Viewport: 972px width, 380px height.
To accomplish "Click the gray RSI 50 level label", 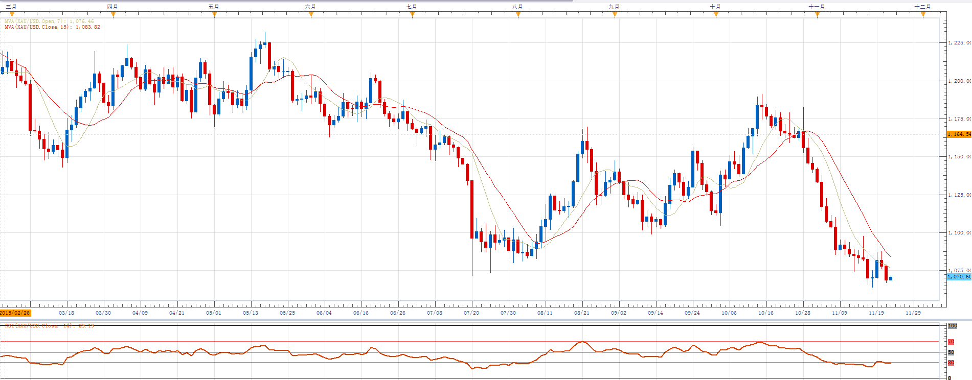I will 951,352.
